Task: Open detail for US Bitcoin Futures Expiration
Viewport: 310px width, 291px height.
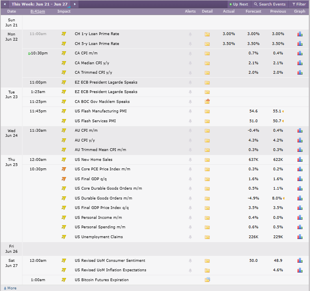Action: pos(207,280)
